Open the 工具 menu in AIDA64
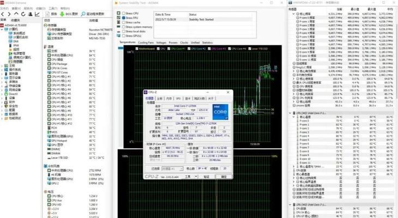 click(x=53, y=8)
